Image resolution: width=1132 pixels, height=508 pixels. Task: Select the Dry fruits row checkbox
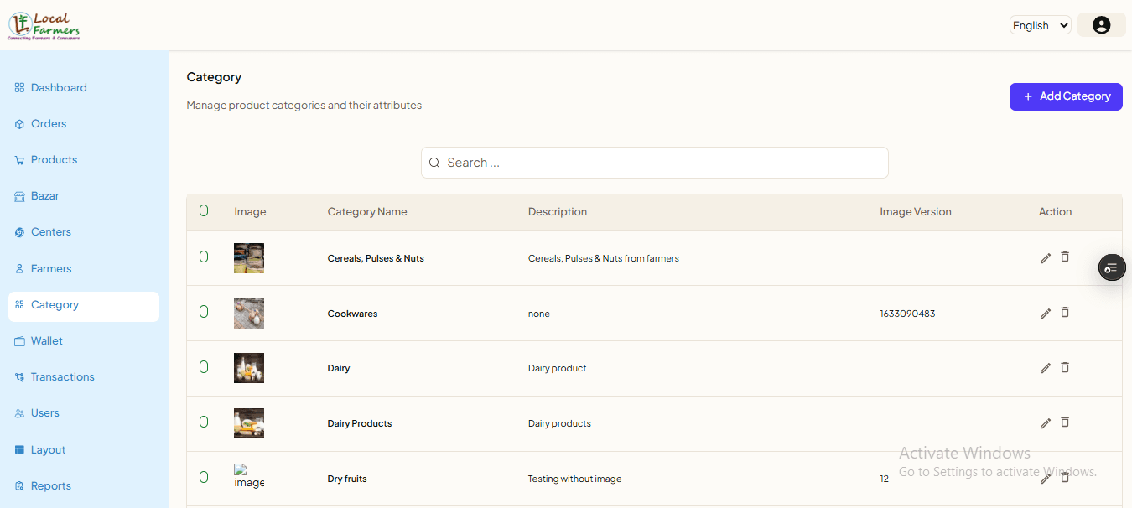click(x=204, y=477)
